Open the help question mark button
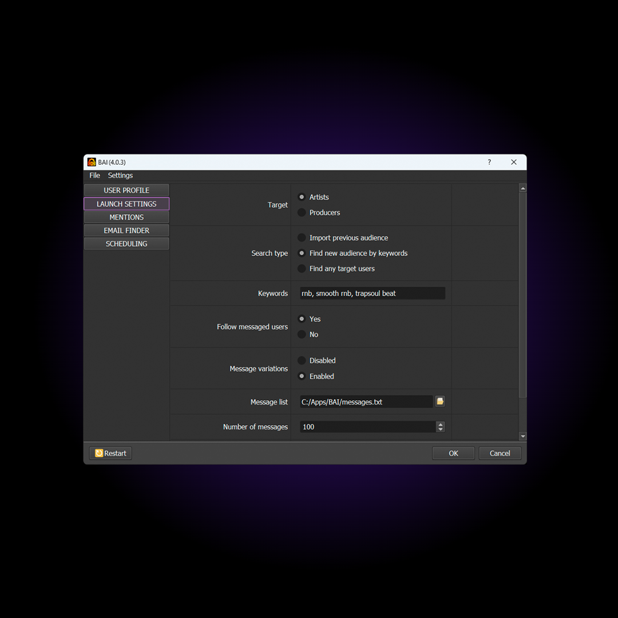 (x=489, y=162)
